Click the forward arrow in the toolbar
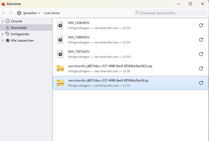Screen dimensions: 209x141 [11, 13]
